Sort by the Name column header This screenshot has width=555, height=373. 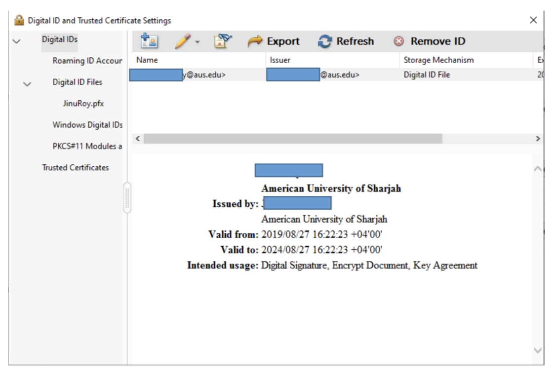click(199, 60)
